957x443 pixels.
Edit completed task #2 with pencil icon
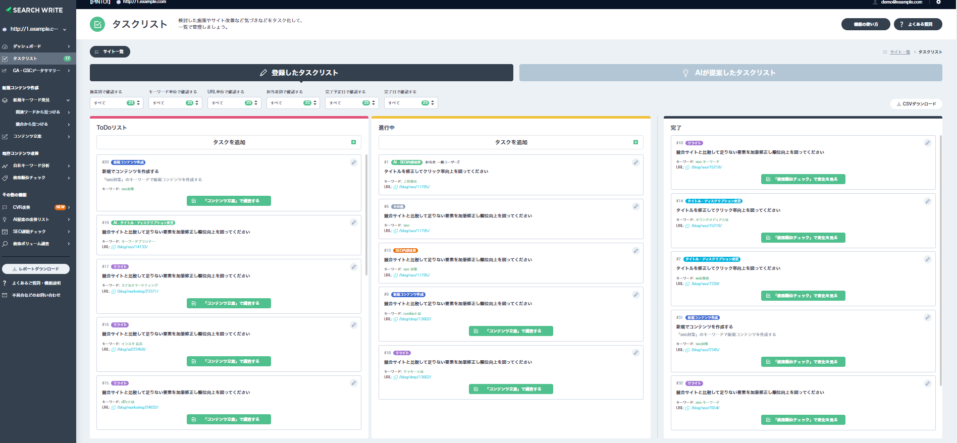pyautogui.click(x=928, y=259)
